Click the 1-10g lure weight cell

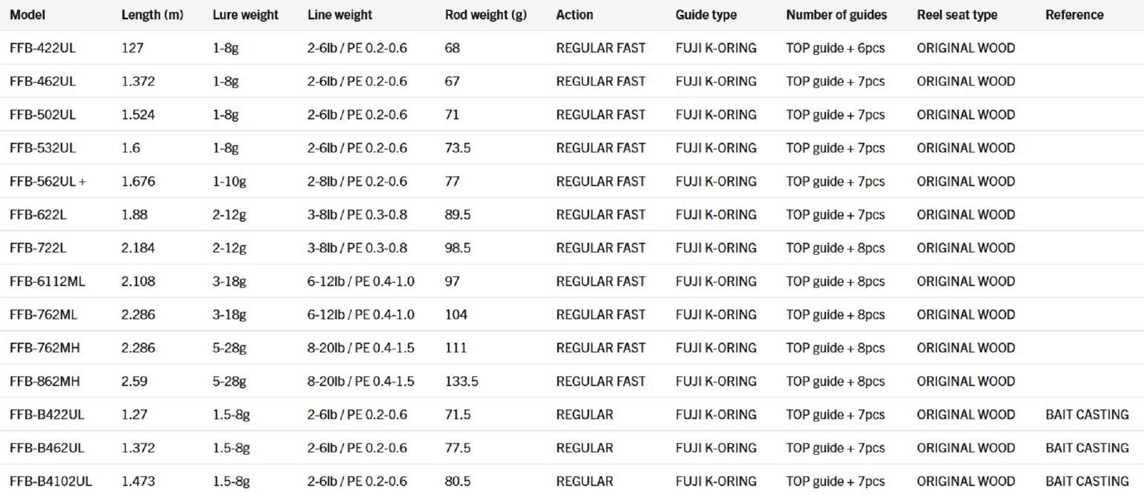(229, 182)
